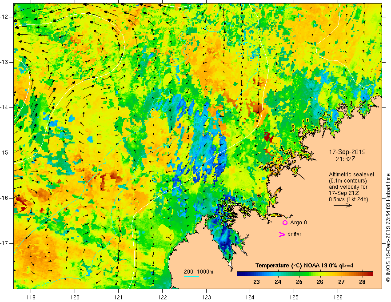
Task: Click the '200 1000m' depth label
Action: [199, 272]
